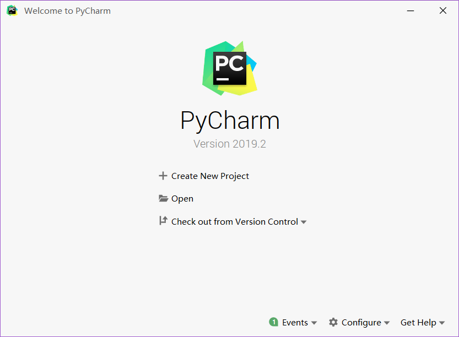Expand the Check out from Version Control arrow

[304, 222]
